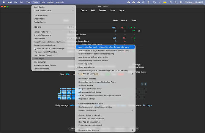Screen dimensions: 205x133
Task: Reschedule cards reviewed in last 7 days
Action: [105, 82]
